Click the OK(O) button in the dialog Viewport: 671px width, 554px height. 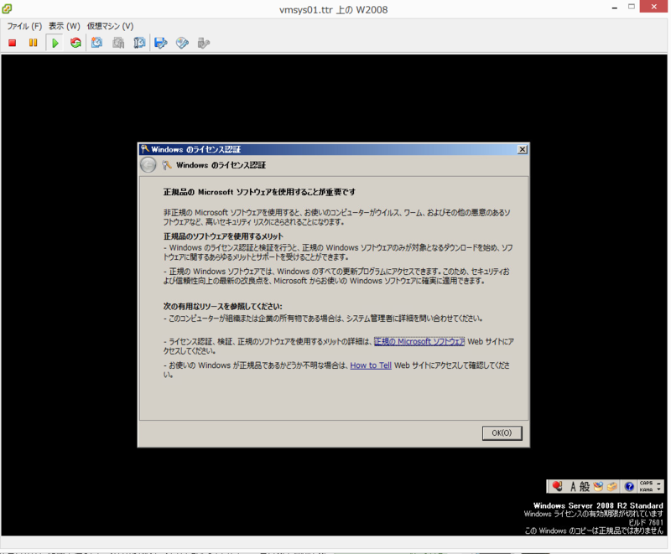502,433
